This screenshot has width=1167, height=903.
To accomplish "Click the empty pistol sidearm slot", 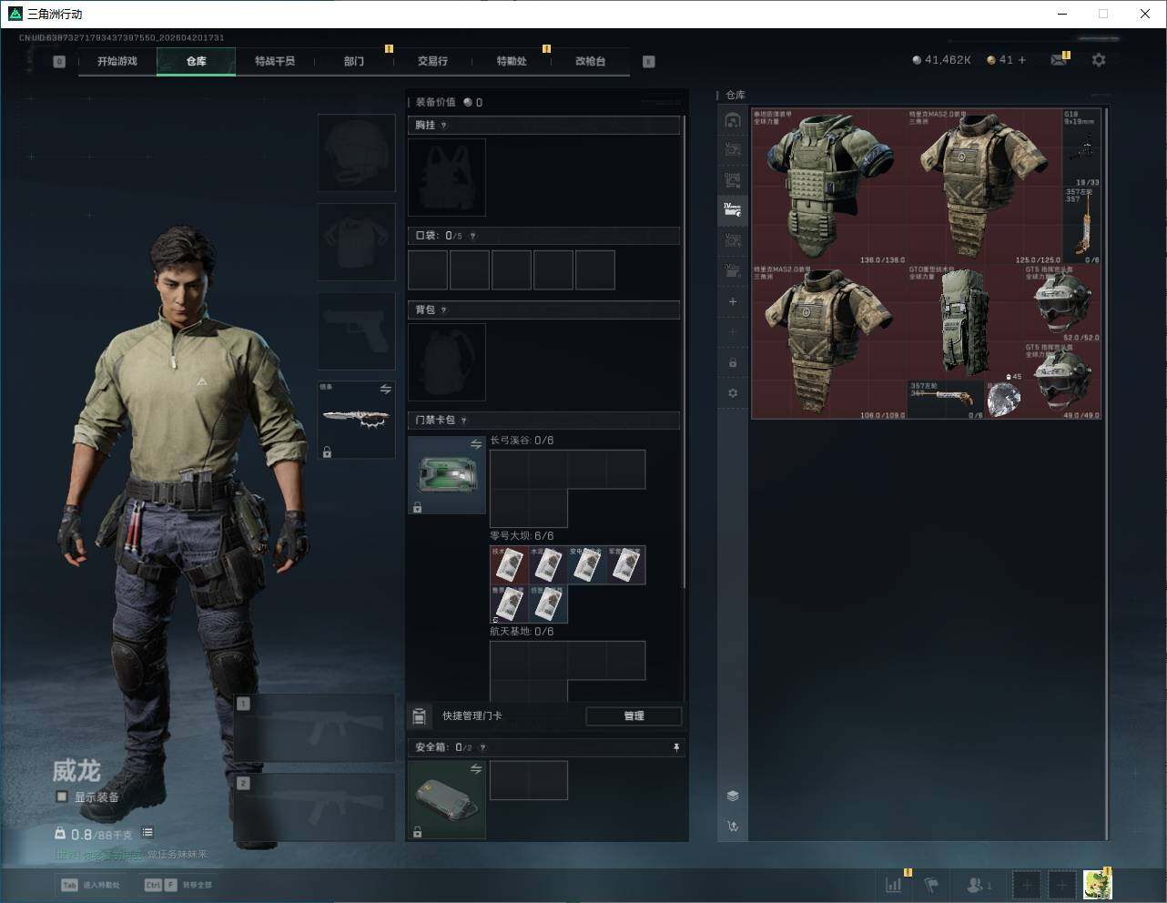I will coord(357,331).
